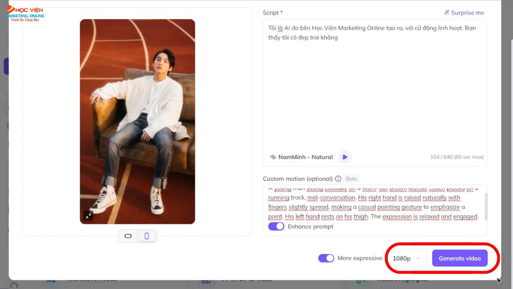Select the avatar photo of seated man

tap(137, 121)
